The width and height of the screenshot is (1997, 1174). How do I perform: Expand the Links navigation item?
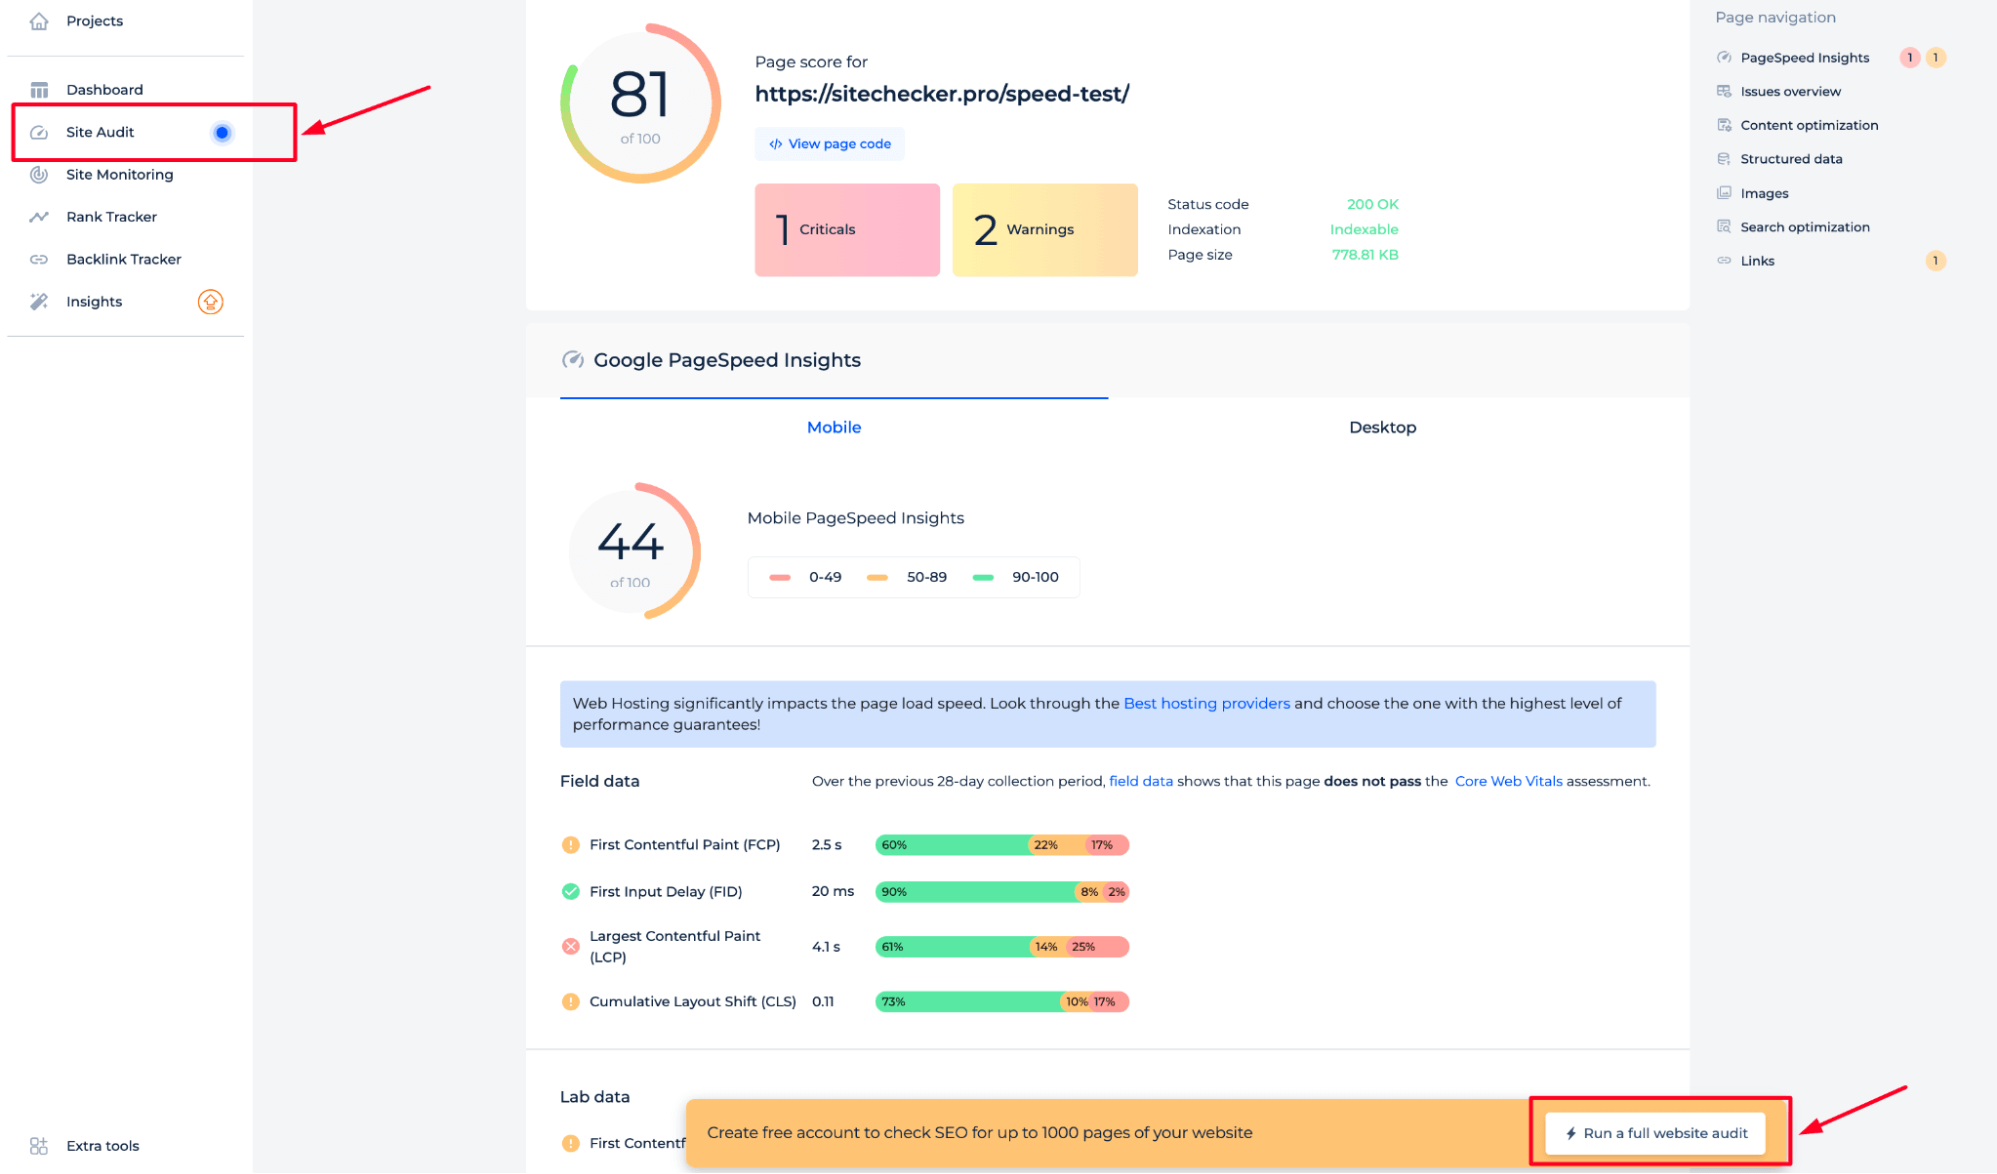click(x=1756, y=260)
